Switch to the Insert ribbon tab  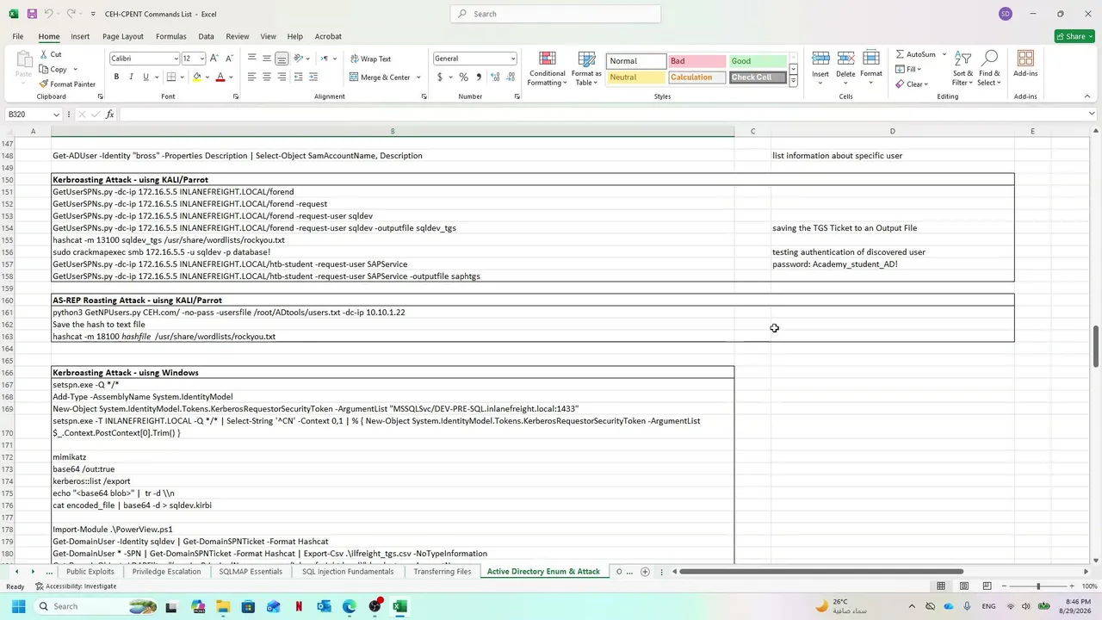pyautogui.click(x=80, y=36)
